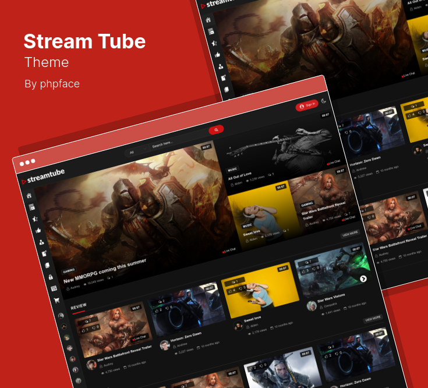Click like thumb on Review Star Wars Battlefront thumbnail
The image size is (428, 388).
pos(83,331)
